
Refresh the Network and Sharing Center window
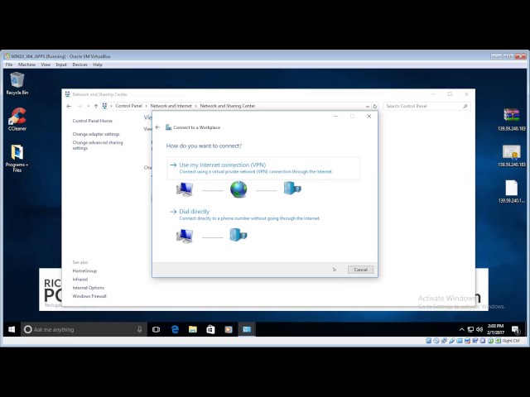(x=374, y=106)
